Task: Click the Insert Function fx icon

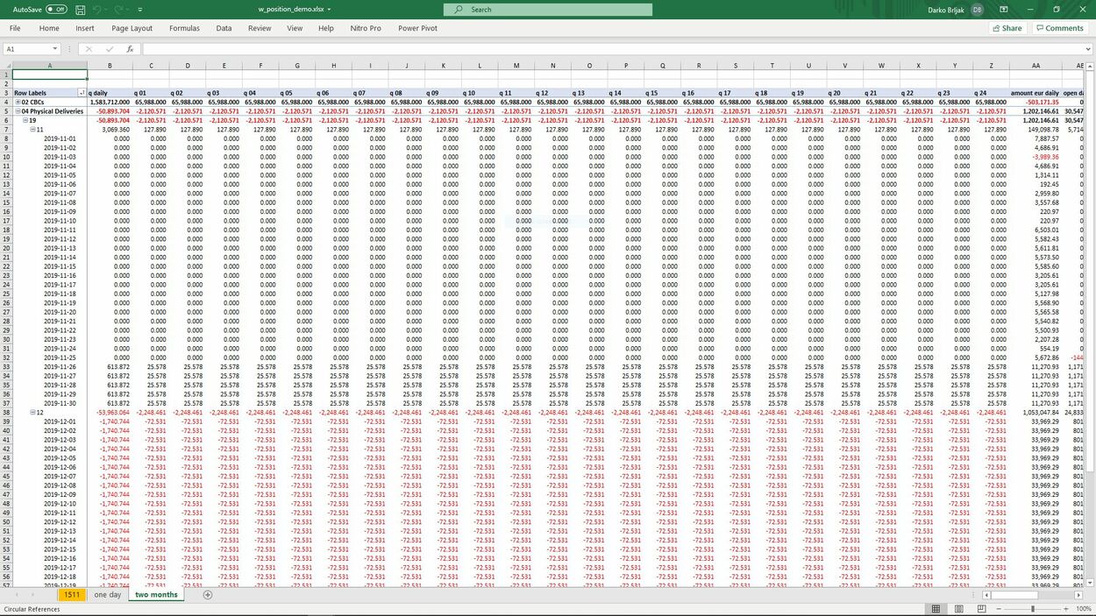Action: pos(130,49)
